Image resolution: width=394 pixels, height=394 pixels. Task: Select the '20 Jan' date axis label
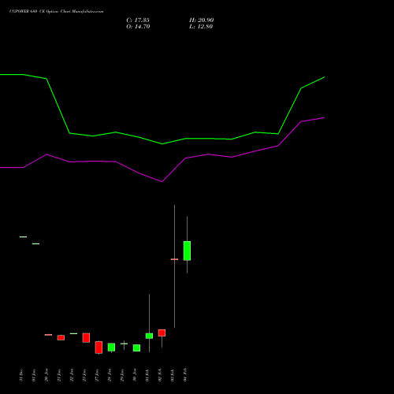46,375
